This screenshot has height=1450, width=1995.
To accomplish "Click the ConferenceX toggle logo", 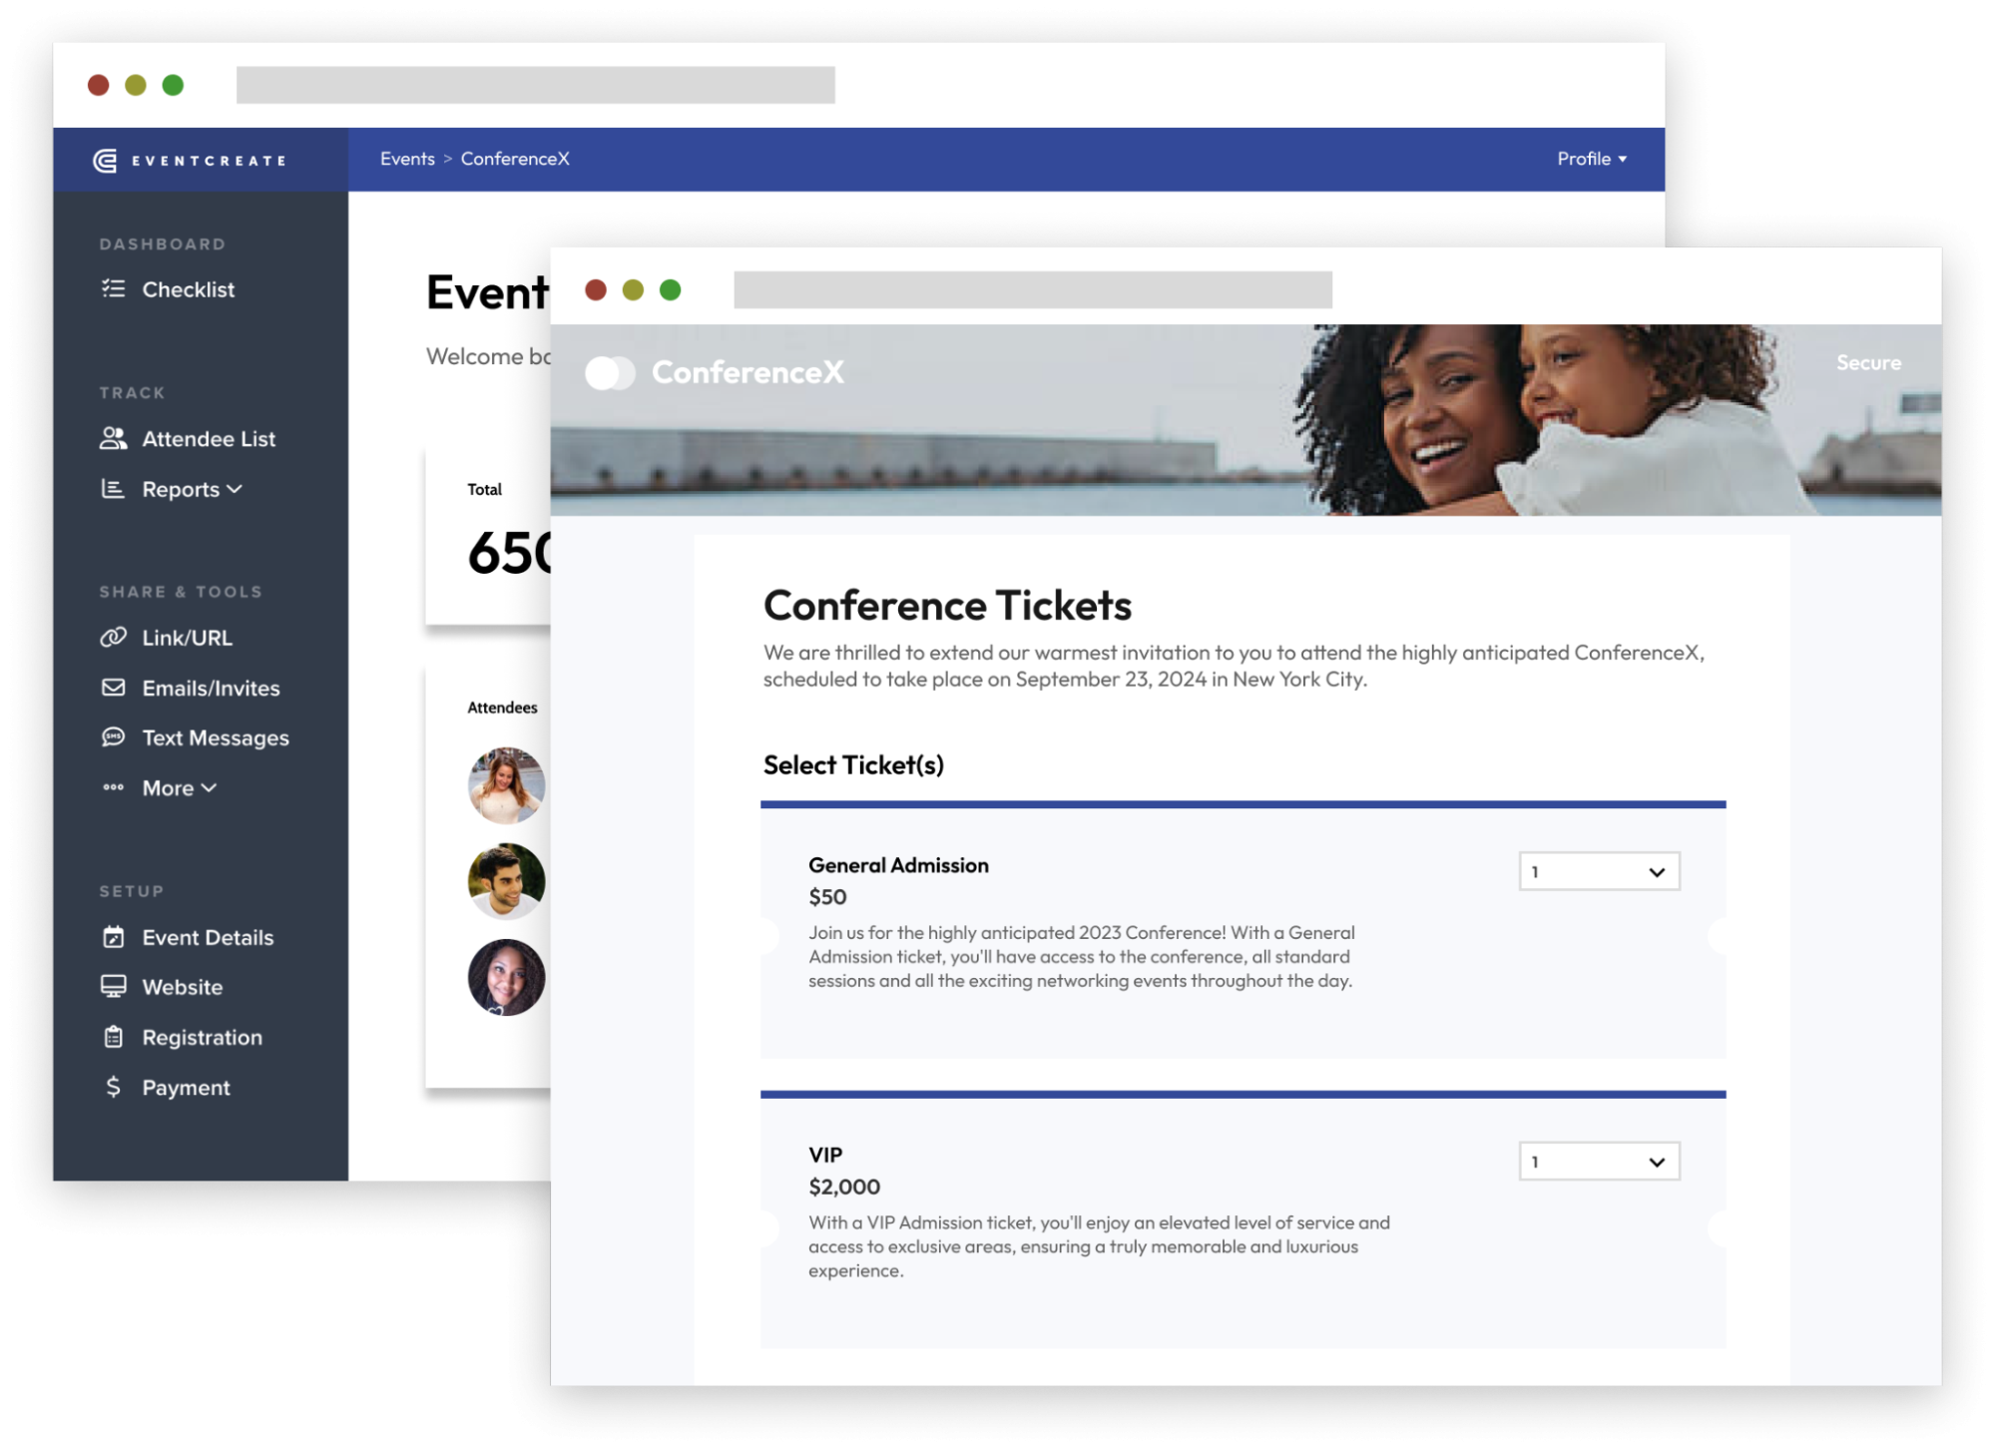I will click(610, 373).
